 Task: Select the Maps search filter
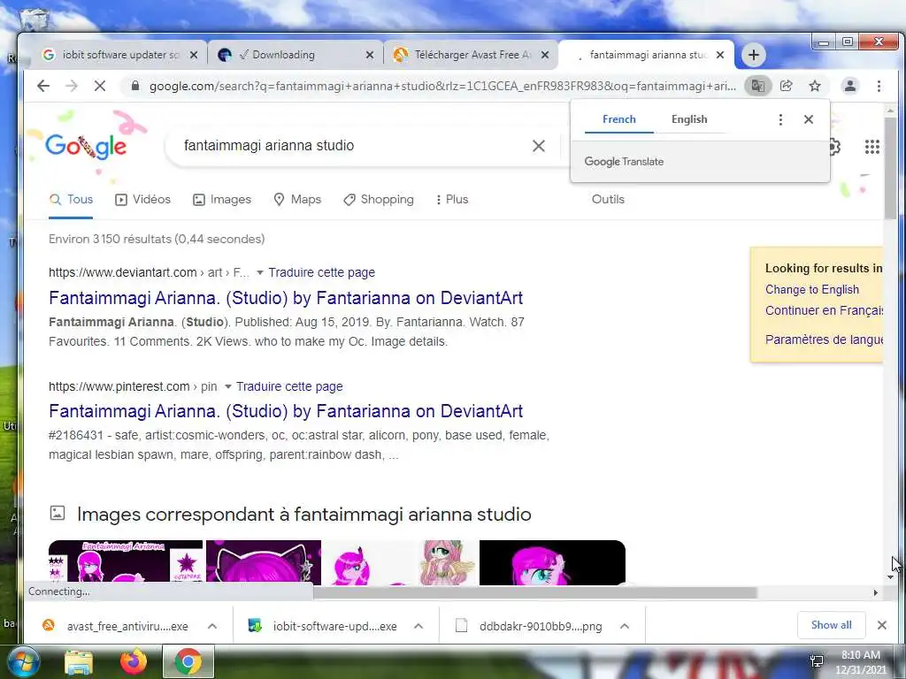(297, 199)
